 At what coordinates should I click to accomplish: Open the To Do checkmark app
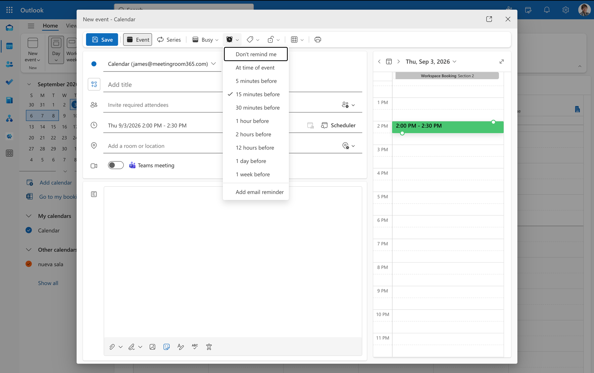(x=10, y=82)
